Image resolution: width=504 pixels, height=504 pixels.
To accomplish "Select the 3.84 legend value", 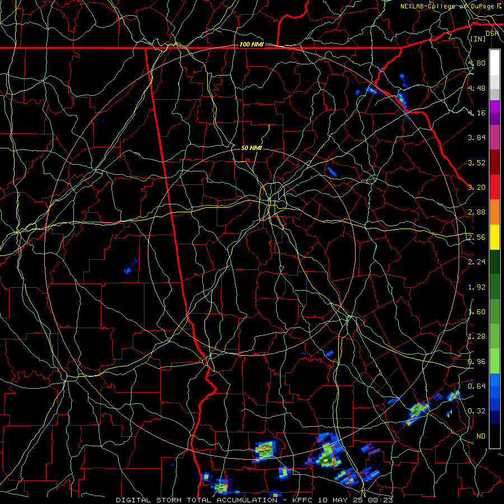I will tap(477, 138).
